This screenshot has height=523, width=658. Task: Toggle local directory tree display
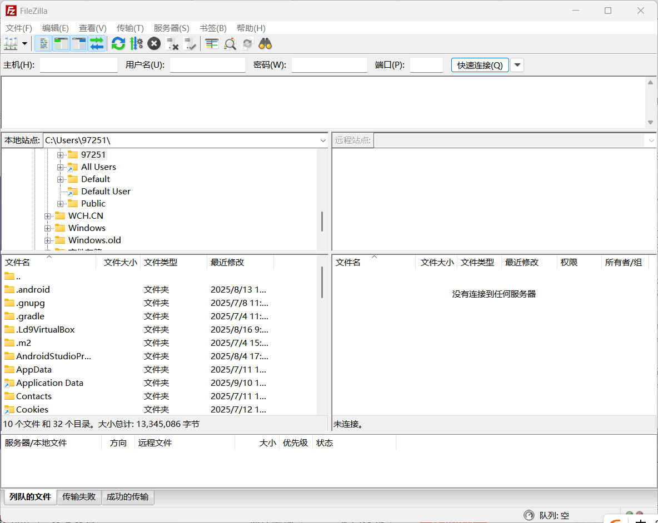[61, 43]
